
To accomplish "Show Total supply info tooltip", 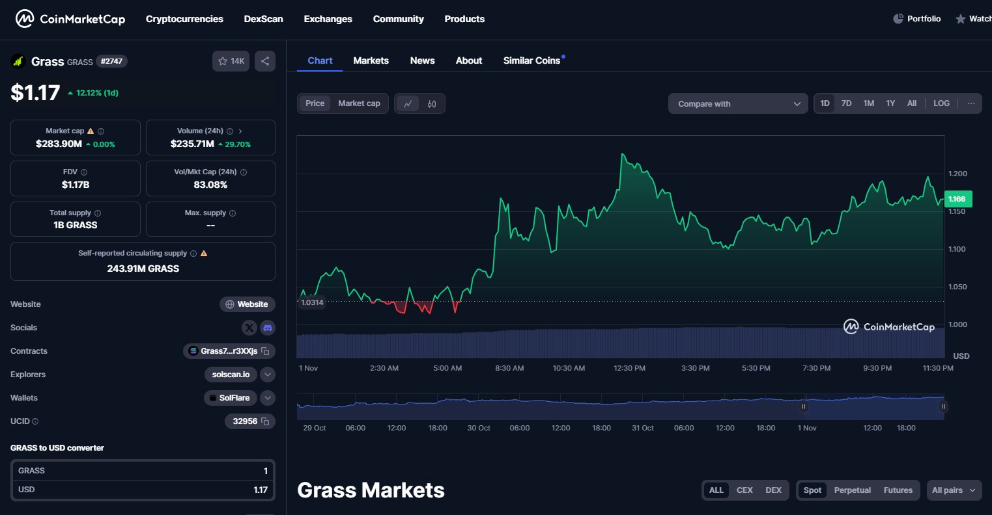I will click(98, 213).
